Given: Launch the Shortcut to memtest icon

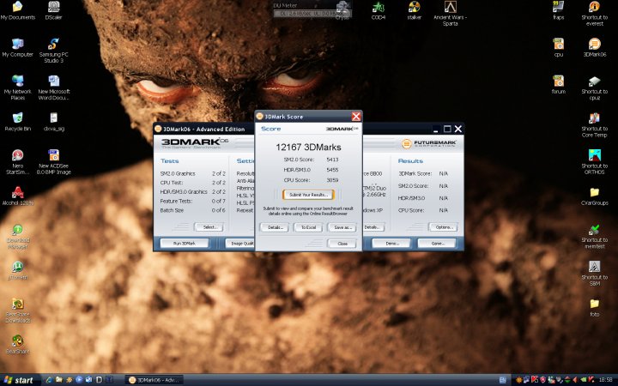Looking at the screenshot, I should (x=594, y=237).
